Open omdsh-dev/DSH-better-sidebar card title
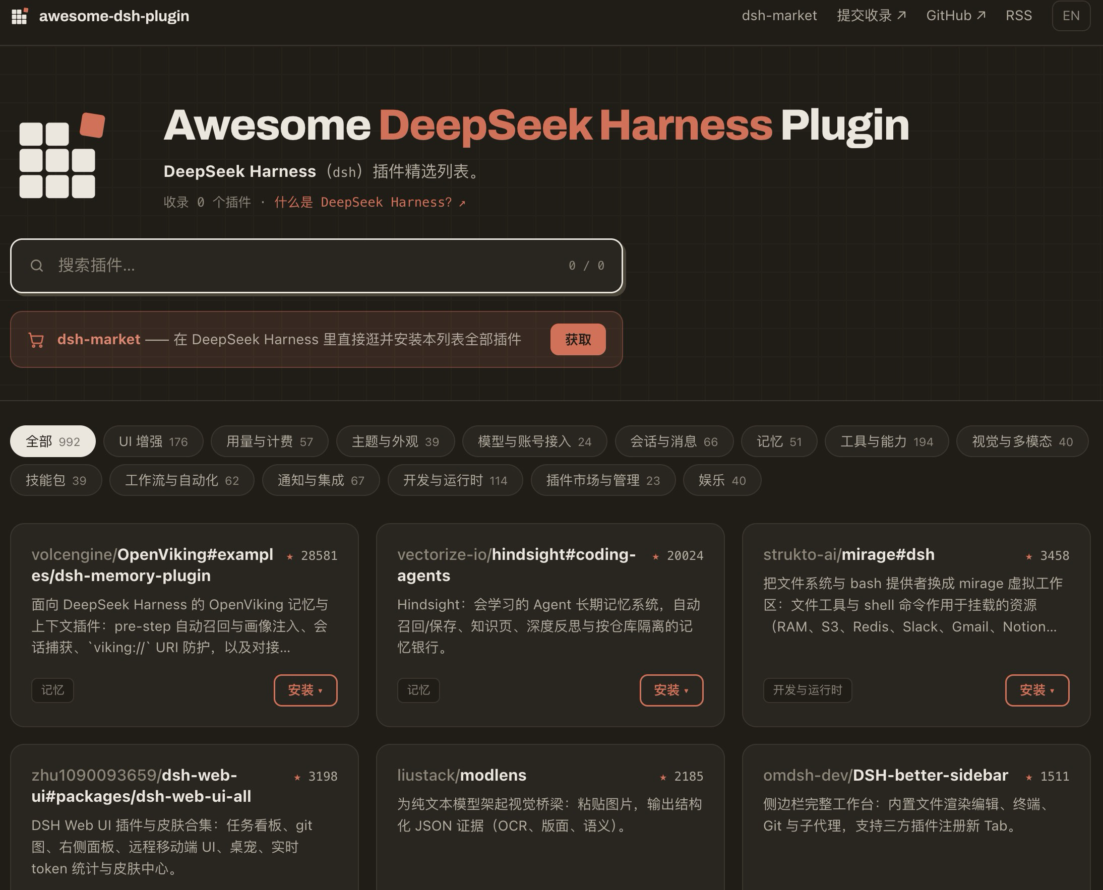This screenshot has height=890, width=1103. coord(886,775)
